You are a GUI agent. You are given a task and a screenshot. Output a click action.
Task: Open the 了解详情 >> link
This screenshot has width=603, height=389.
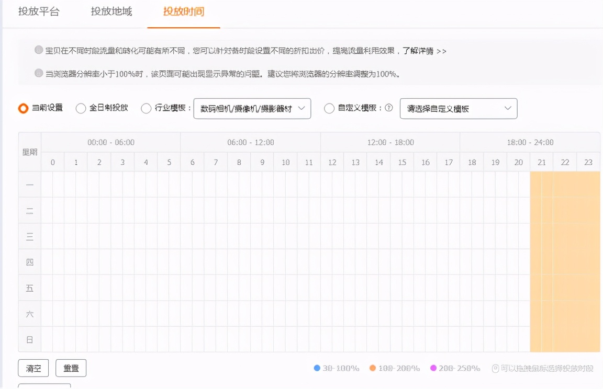click(x=424, y=51)
